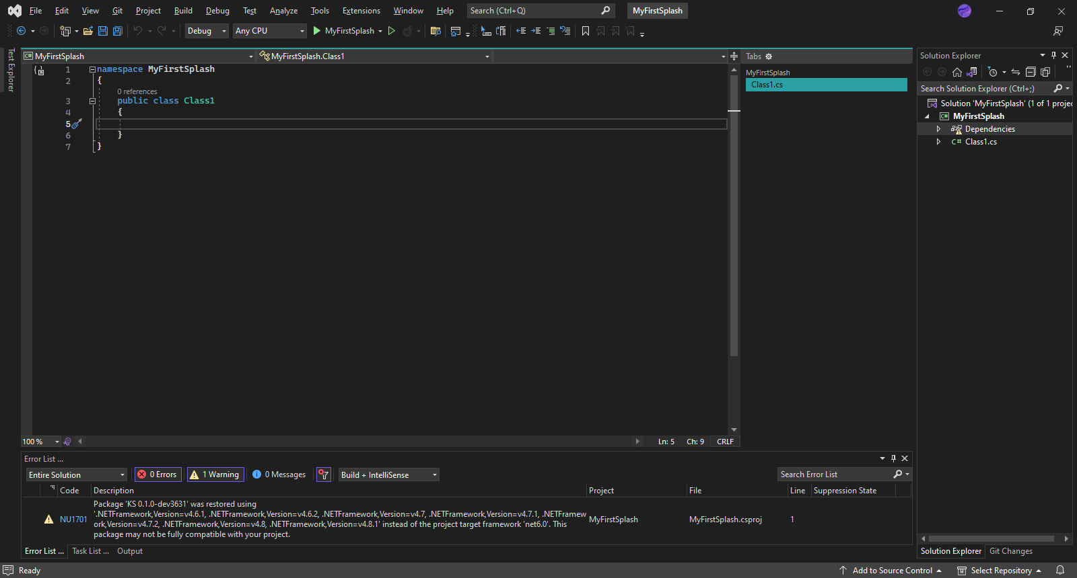Screen dimensions: 1077x578
Task: Toggle the 1 Warning filter
Action: [215, 474]
